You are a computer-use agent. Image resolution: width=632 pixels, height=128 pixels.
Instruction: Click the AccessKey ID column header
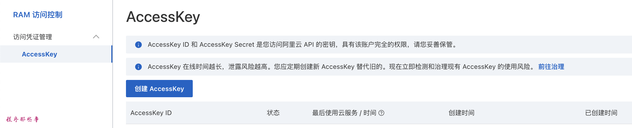click(151, 113)
